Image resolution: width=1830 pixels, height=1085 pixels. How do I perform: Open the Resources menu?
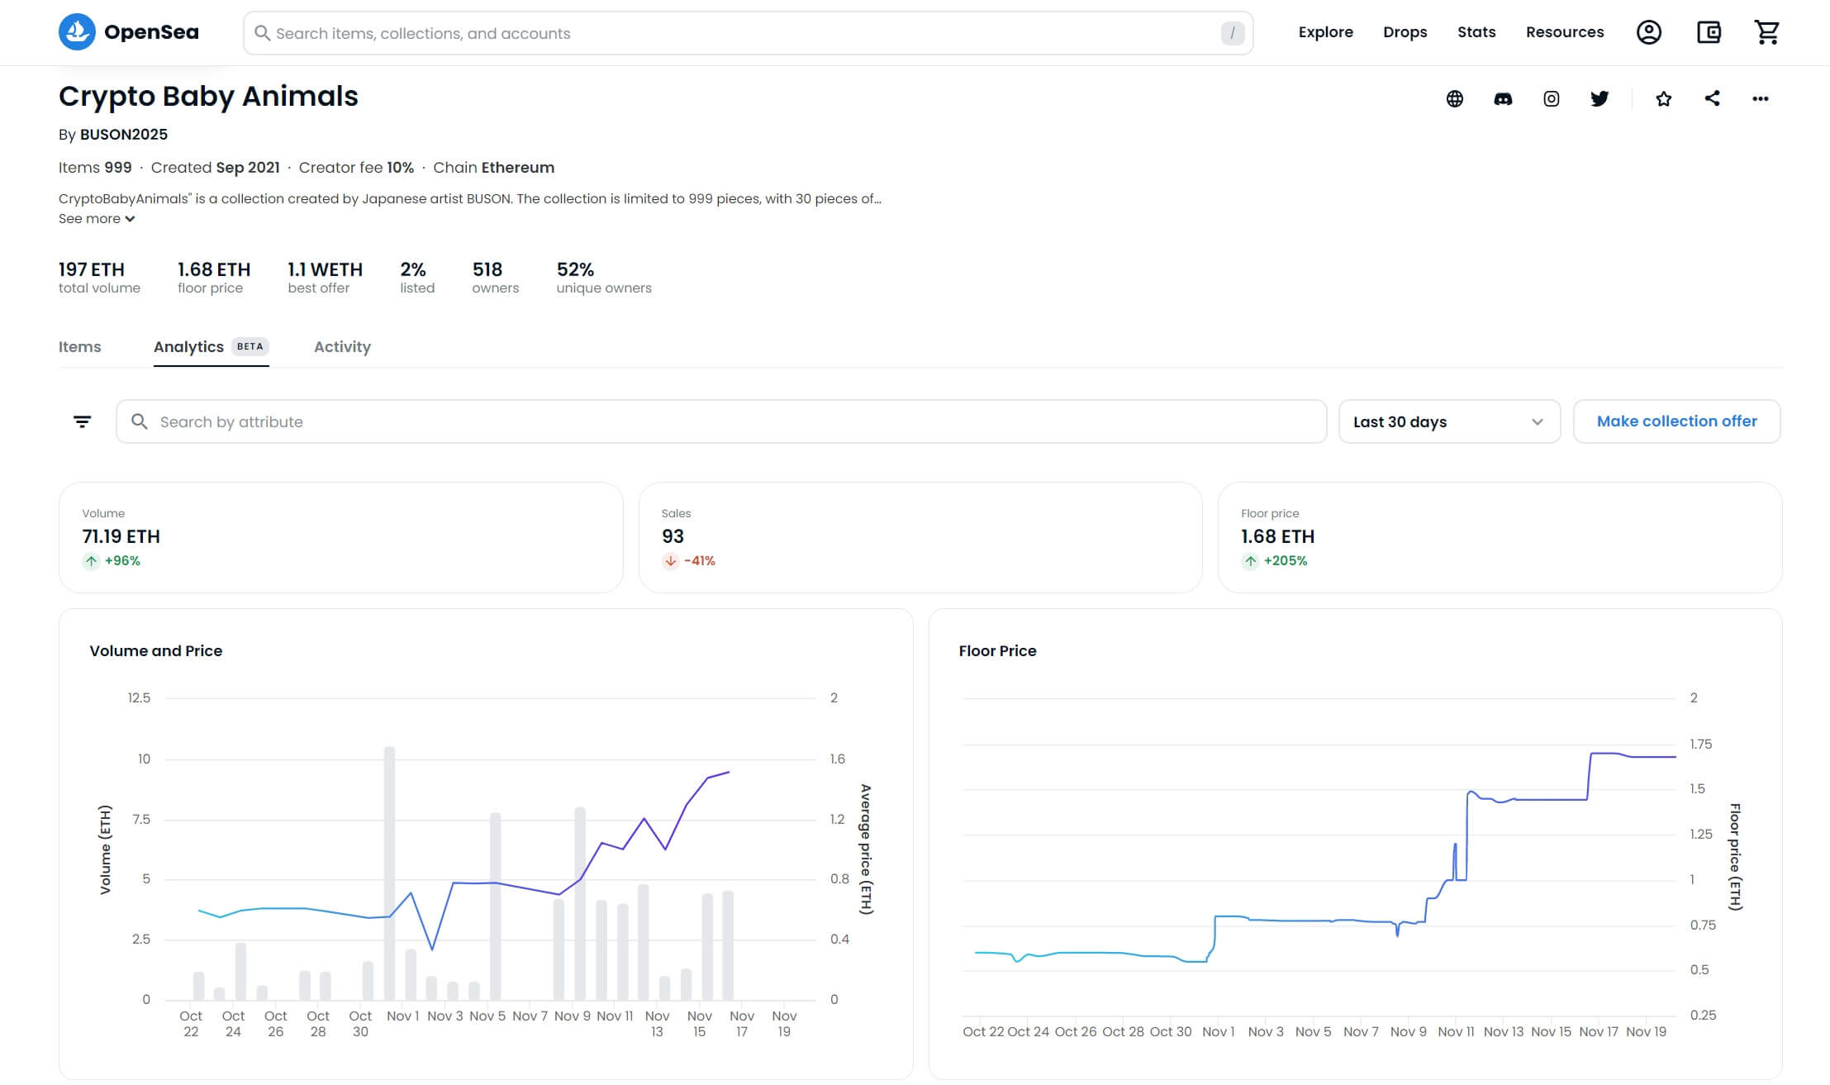pyautogui.click(x=1565, y=32)
